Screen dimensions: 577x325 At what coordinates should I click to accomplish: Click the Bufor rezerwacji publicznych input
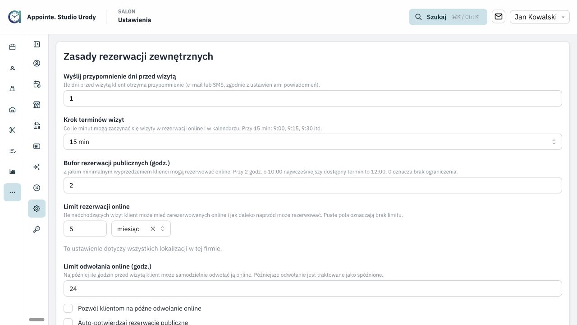pos(312,185)
